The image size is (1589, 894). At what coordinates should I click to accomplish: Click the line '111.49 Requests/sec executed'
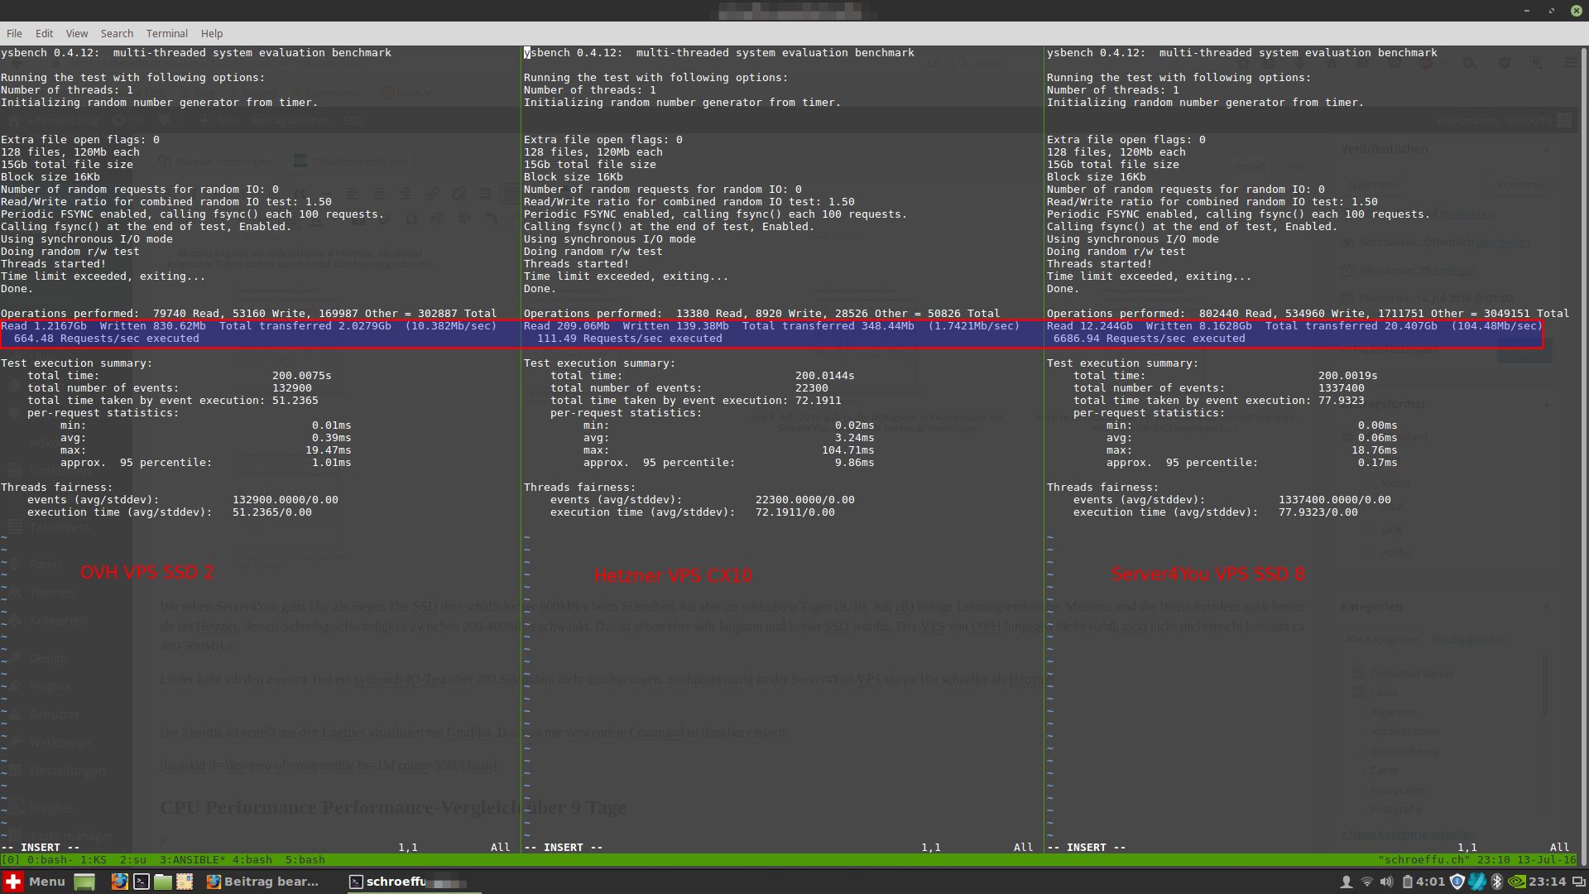pyautogui.click(x=630, y=339)
